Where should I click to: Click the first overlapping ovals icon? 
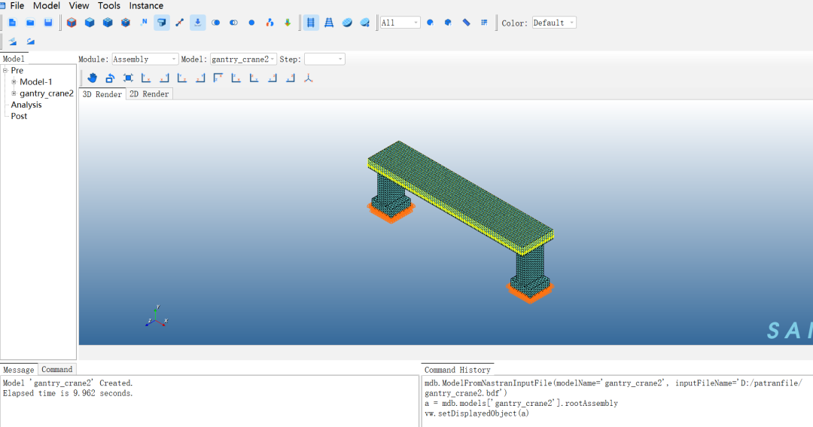pyautogui.click(x=216, y=23)
